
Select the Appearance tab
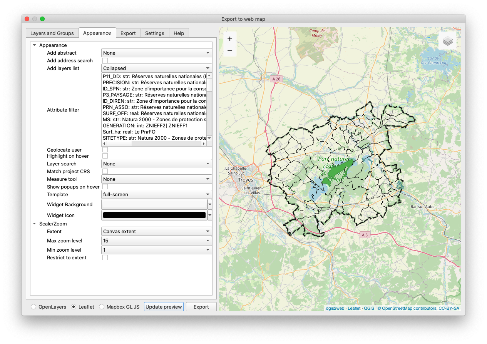click(x=97, y=33)
